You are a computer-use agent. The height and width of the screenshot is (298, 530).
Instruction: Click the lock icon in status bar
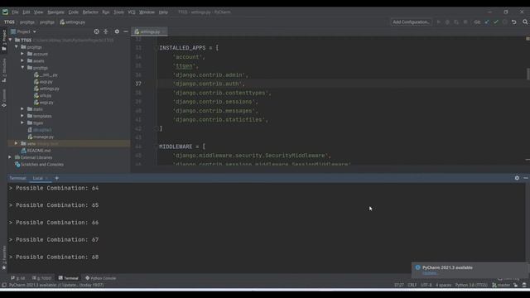click(x=515, y=285)
